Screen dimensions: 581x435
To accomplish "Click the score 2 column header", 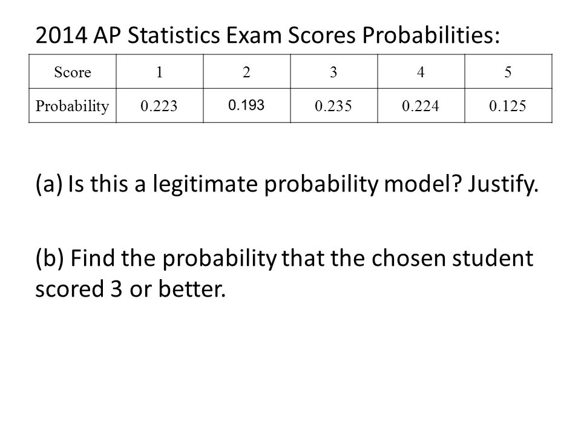I will coord(247,71).
